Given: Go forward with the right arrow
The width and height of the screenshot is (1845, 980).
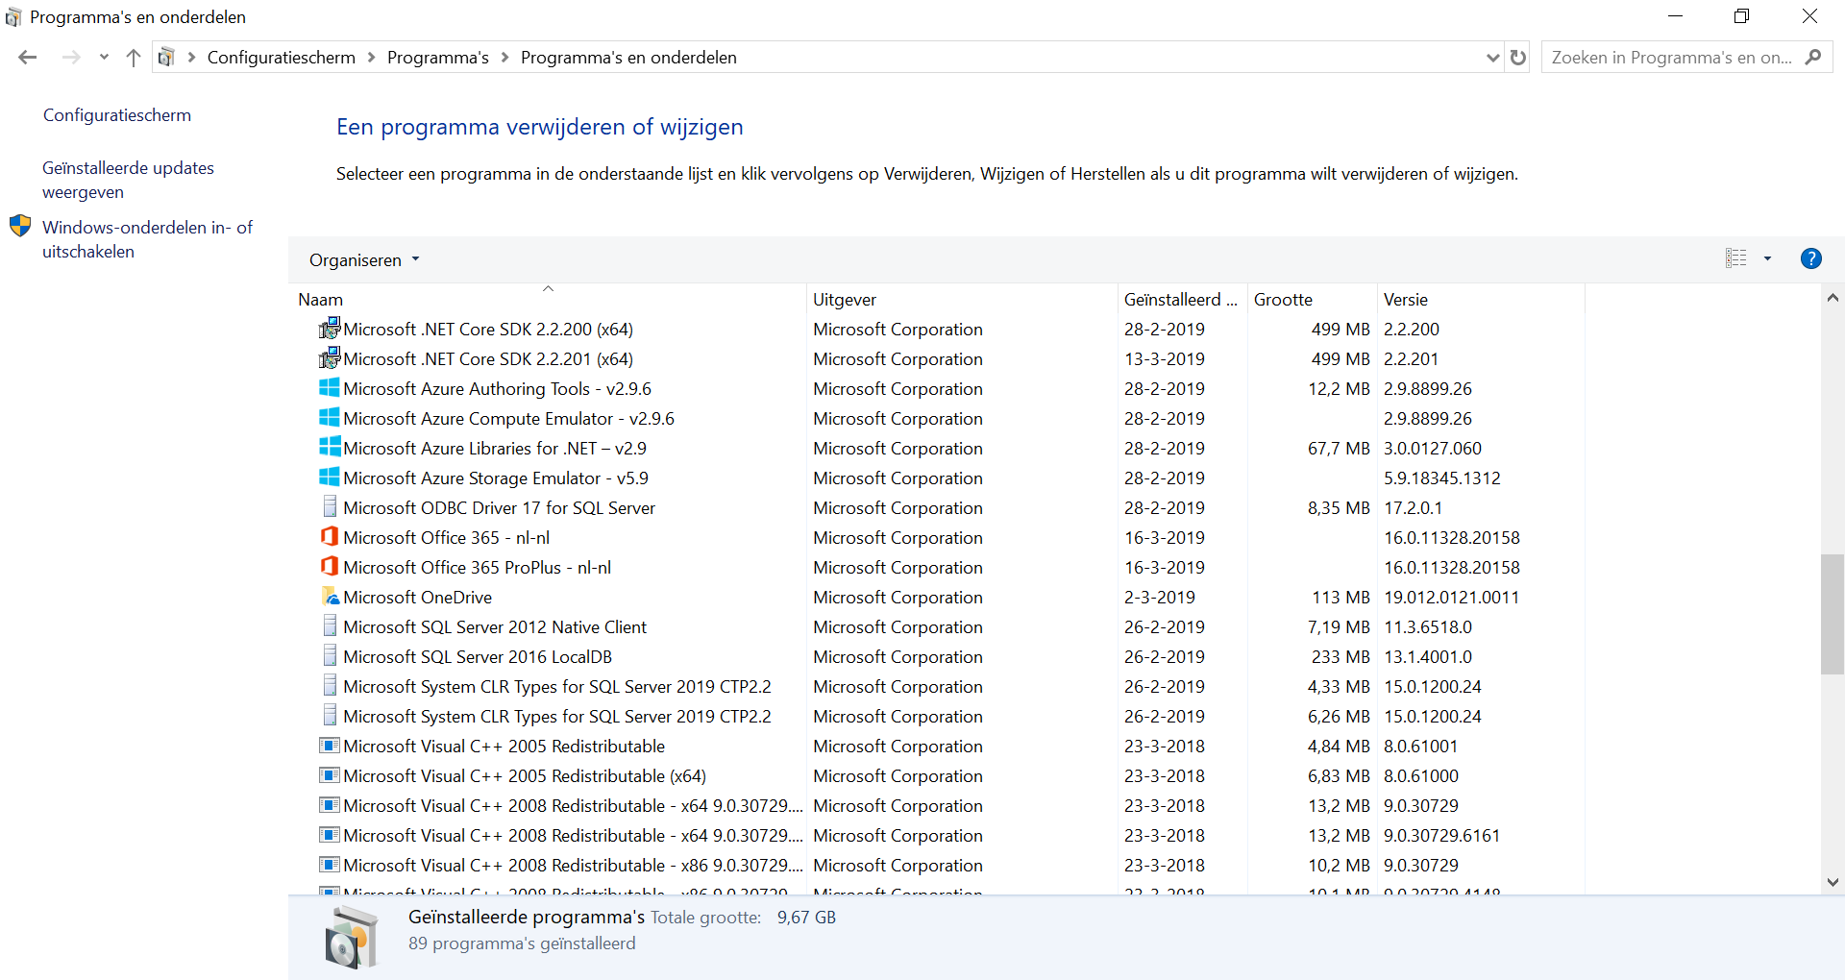Looking at the screenshot, I should [x=71, y=58].
